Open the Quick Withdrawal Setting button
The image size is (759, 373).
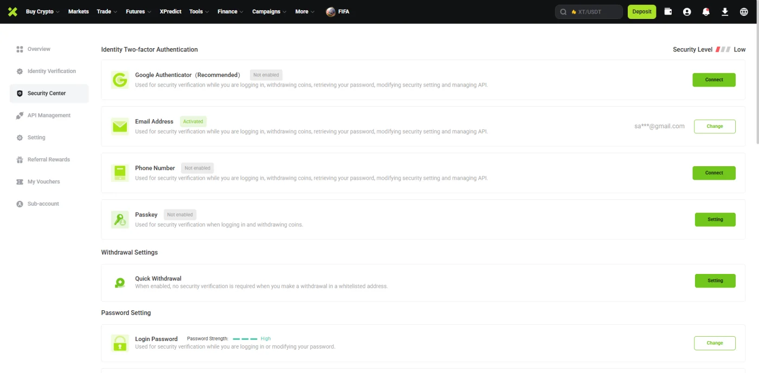tap(715, 281)
